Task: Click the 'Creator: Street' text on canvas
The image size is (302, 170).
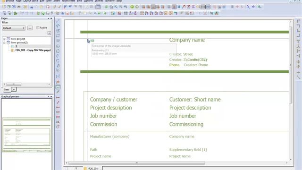Action: point(181,54)
